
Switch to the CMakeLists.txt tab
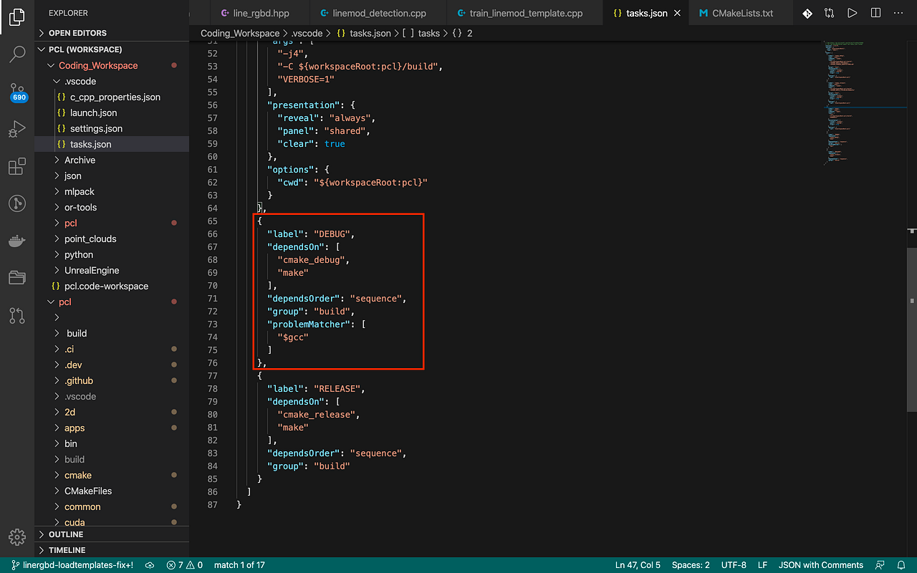(x=741, y=12)
